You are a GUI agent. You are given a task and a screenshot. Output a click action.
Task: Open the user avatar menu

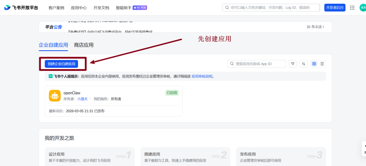click(x=363, y=8)
